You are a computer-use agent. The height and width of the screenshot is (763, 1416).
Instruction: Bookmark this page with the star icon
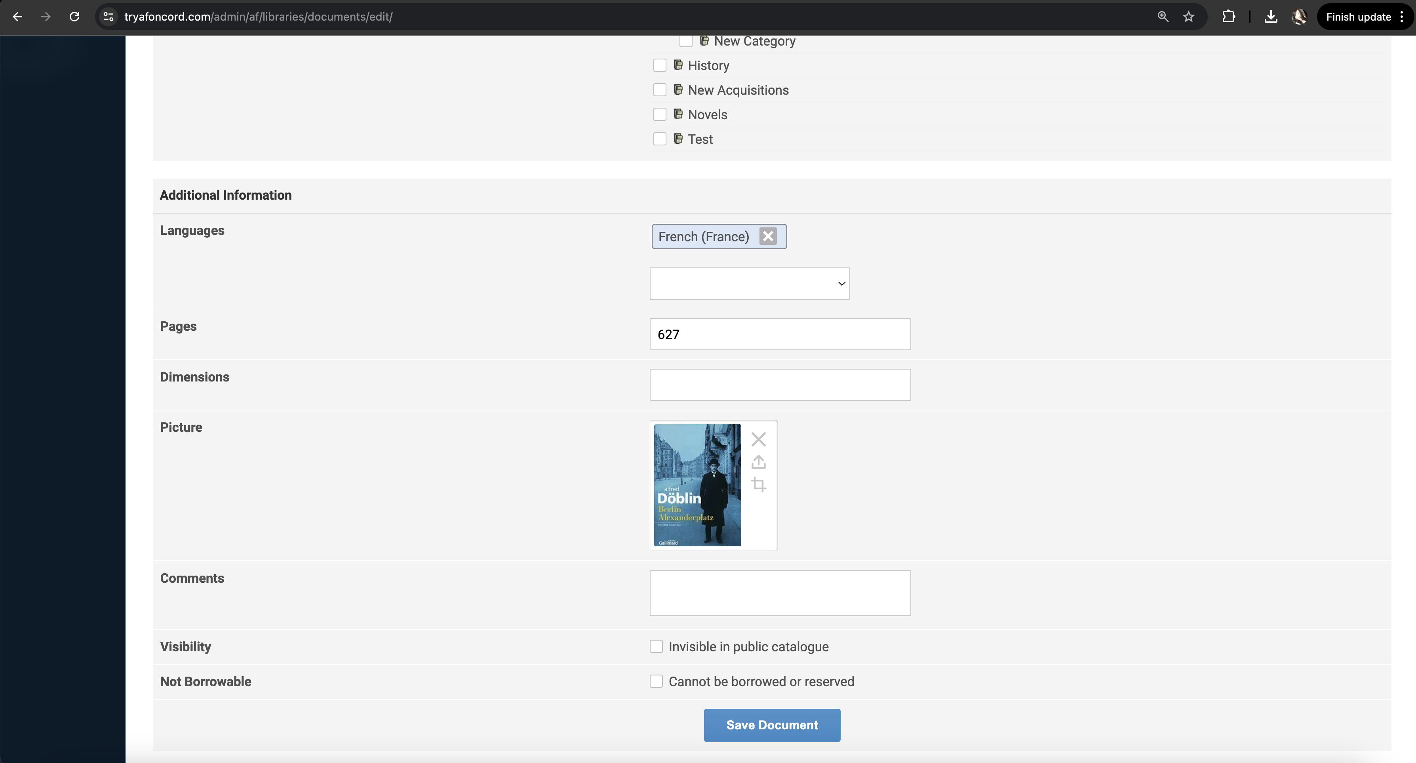(1188, 17)
